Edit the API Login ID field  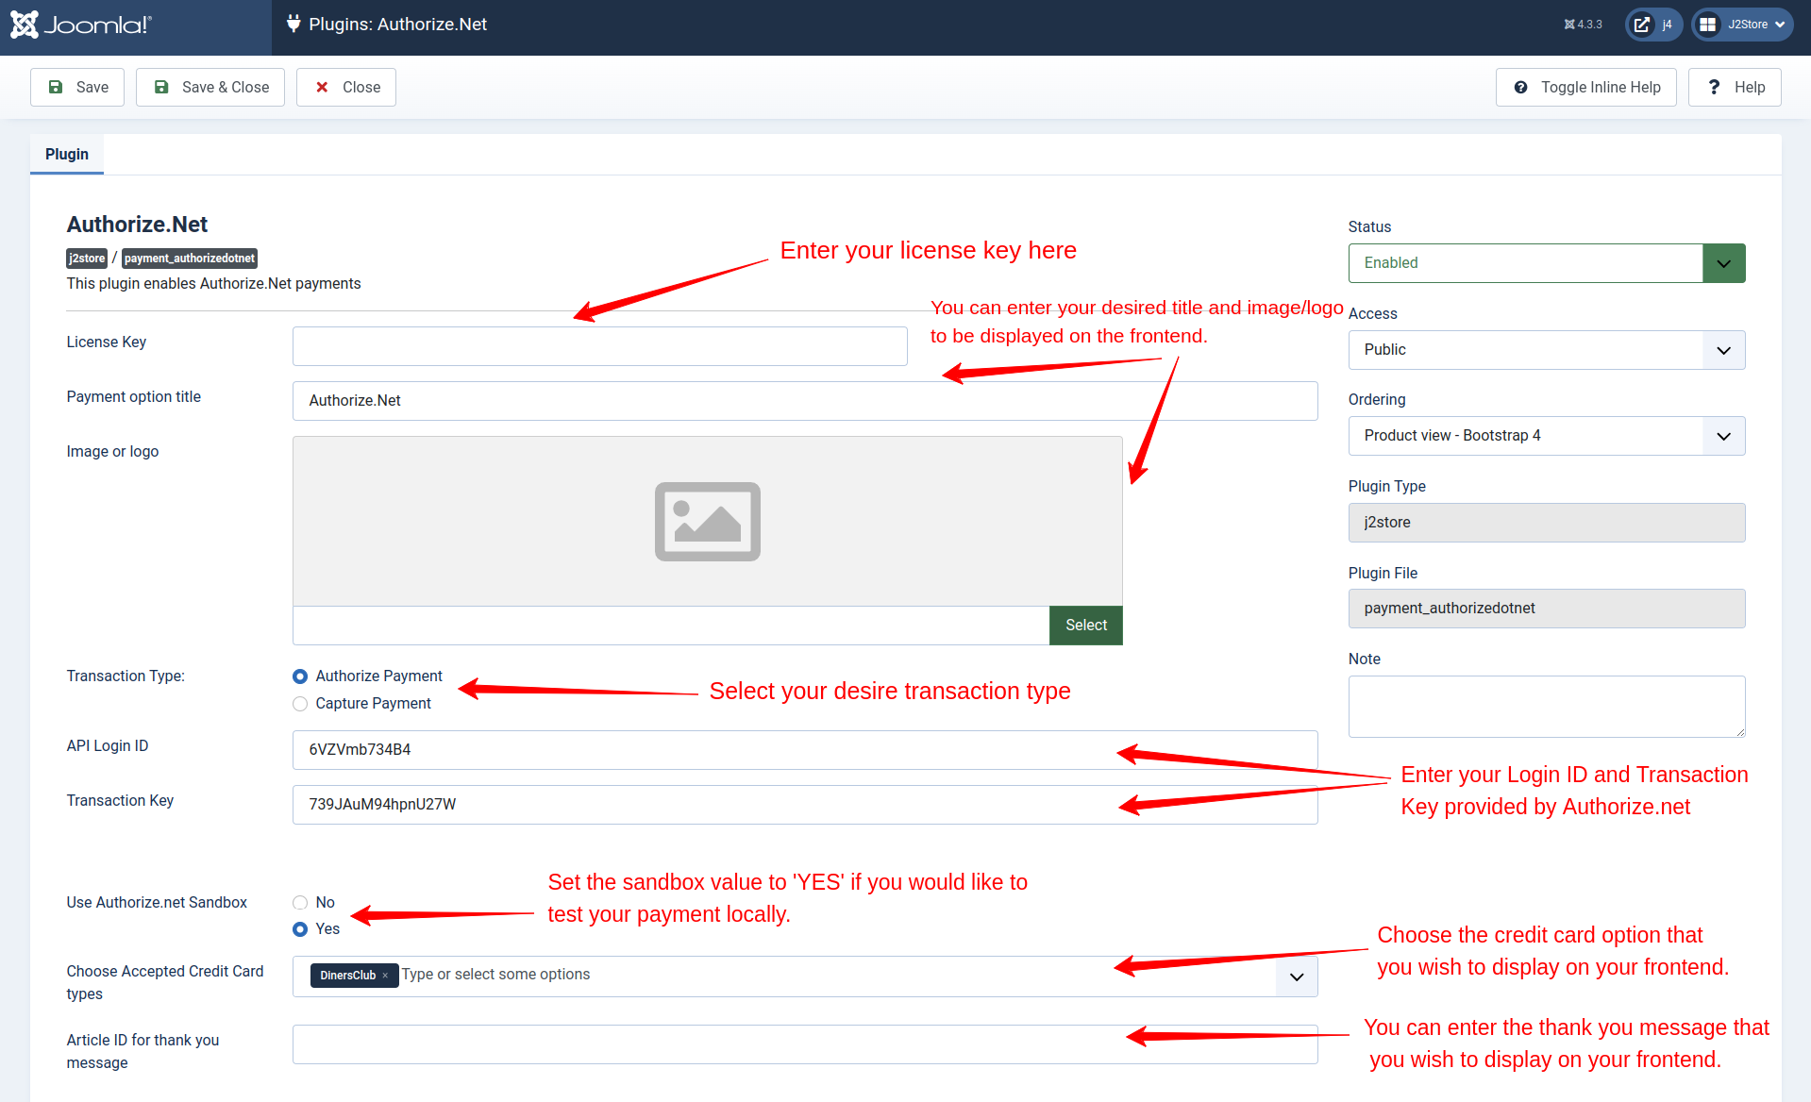[x=805, y=750]
